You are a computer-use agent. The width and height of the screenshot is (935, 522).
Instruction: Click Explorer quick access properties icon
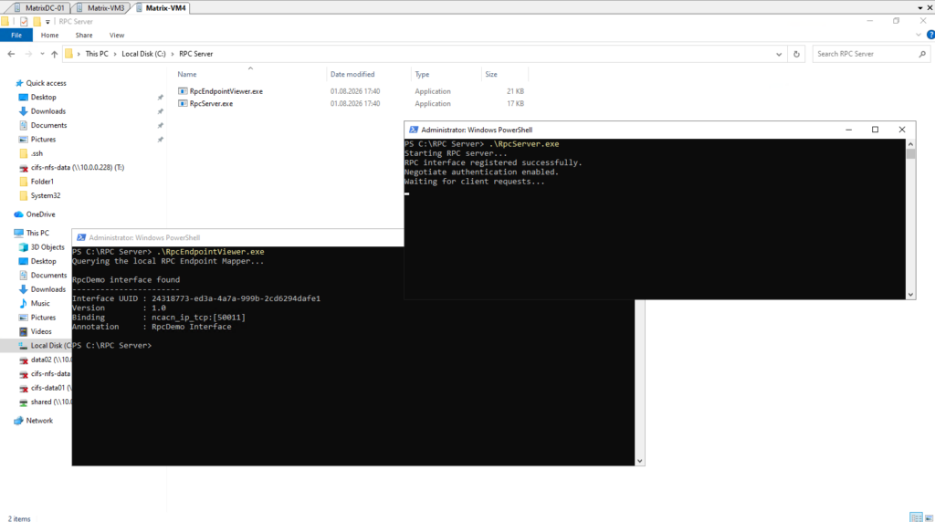coord(24,22)
